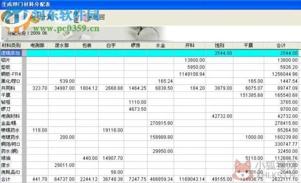Select the 电测材料 row label
The image size is (301, 183).
(x=11, y=116)
